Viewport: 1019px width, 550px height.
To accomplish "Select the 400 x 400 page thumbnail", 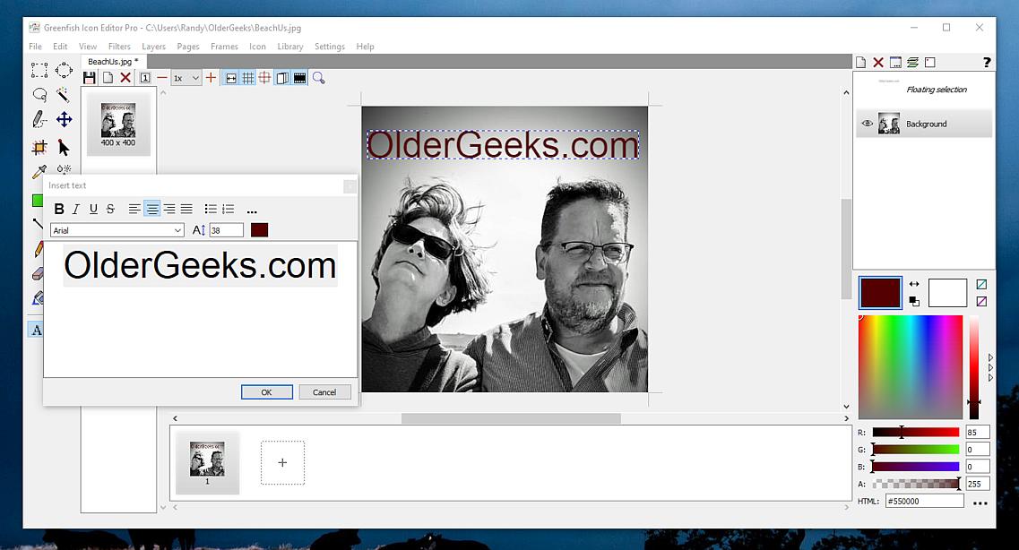I will tap(118, 124).
